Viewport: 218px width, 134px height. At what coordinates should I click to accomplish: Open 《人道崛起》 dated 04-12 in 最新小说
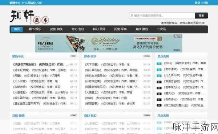(41, 92)
